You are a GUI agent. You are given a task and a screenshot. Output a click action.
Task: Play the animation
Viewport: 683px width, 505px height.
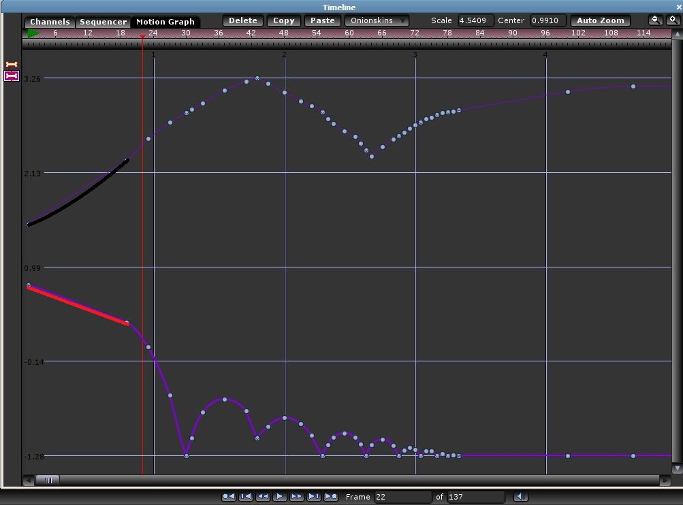[280, 496]
